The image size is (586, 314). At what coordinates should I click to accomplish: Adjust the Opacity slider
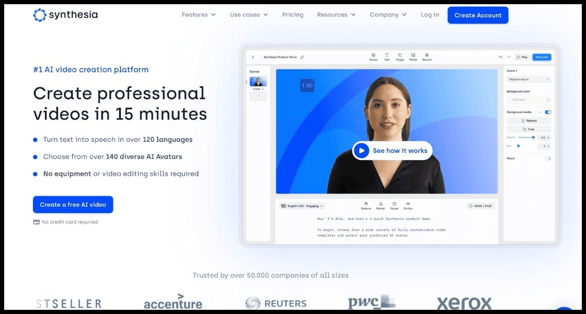(x=533, y=138)
